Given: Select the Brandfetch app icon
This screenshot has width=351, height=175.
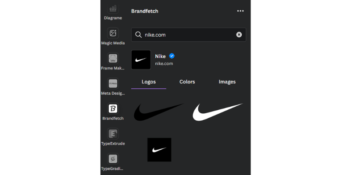Looking at the screenshot, I should (113, 108).
